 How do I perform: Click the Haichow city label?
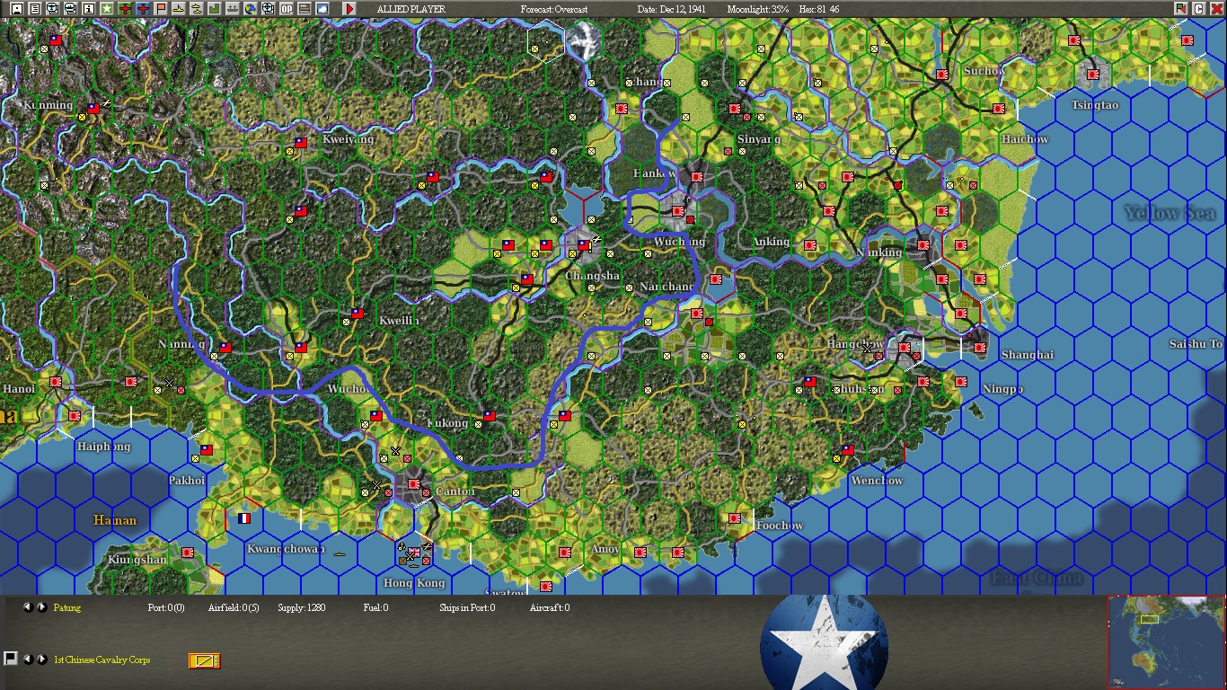[1025, 139]
